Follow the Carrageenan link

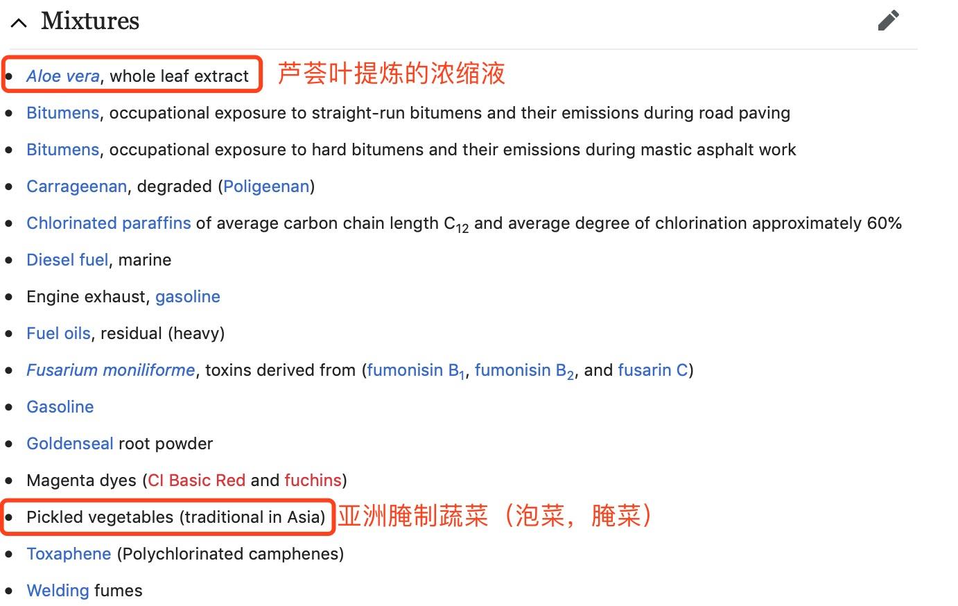pos(77,187)
